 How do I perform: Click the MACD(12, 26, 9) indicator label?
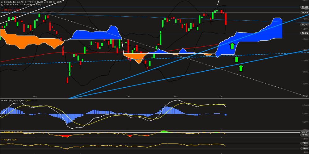[11, 100]
